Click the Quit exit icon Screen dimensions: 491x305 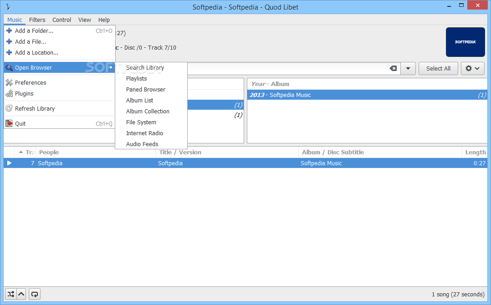click(9, 123)
